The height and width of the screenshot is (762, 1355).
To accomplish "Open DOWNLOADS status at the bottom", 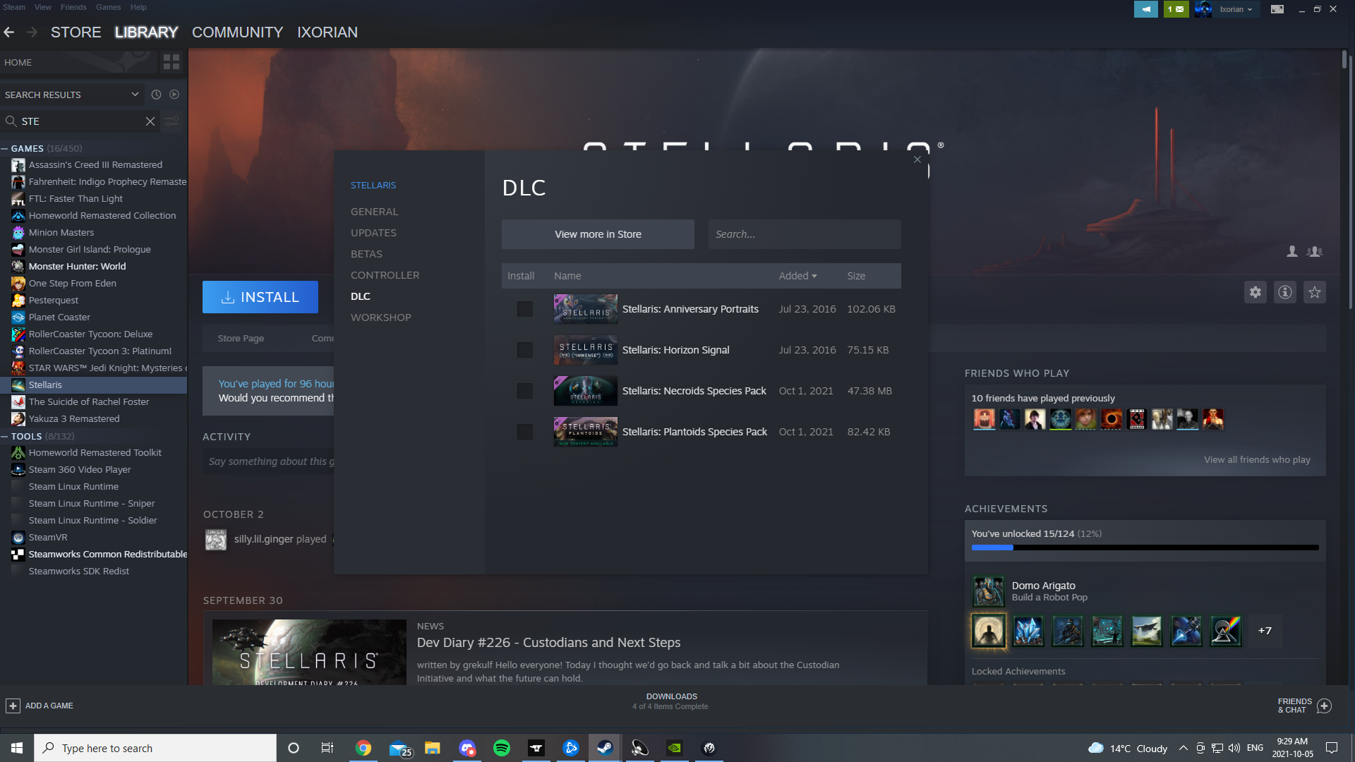I will coord(671,701).
